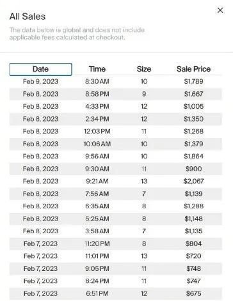This screenshot has width=233, height=301.
Task: Select the 12:03 PM time cell
Action: pos(97,131)
